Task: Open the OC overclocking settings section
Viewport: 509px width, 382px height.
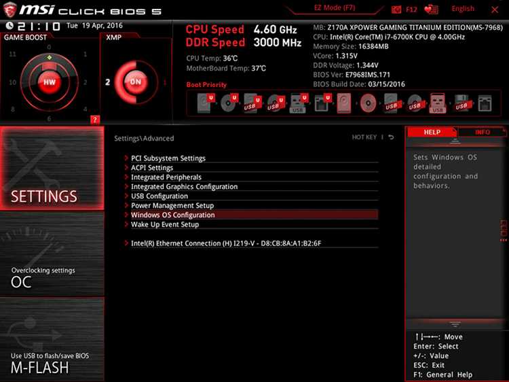Action: 52,254
